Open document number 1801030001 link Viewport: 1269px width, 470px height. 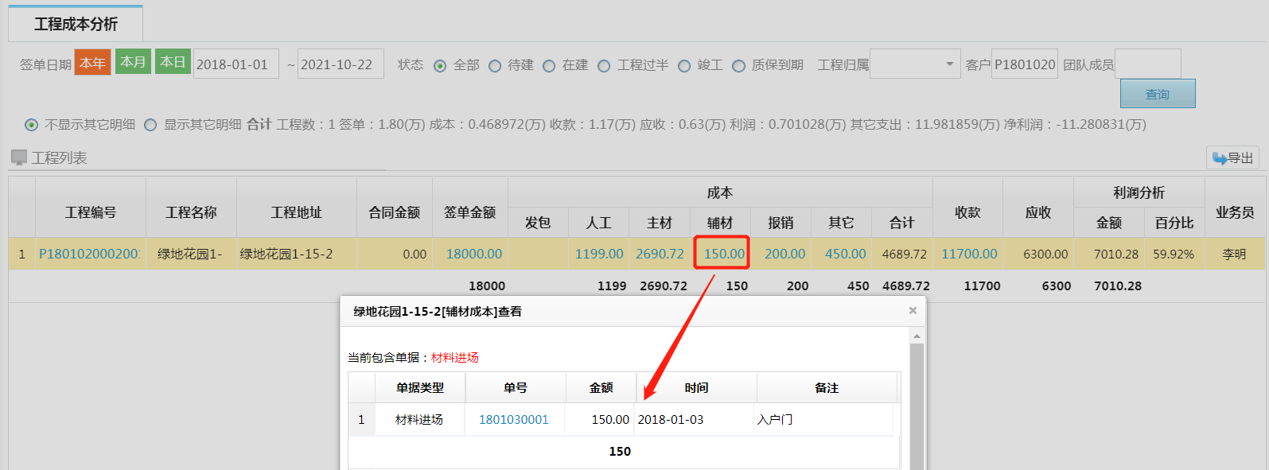(x=513, y=420)
